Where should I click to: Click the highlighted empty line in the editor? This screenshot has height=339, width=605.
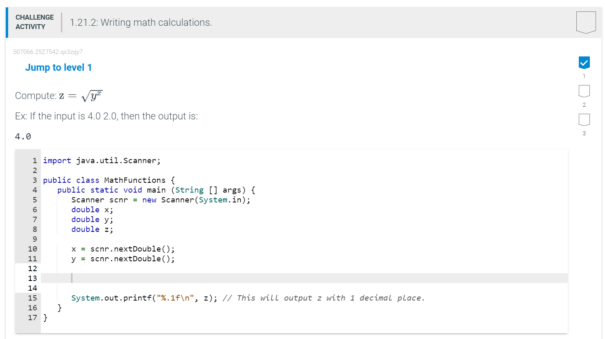click(164, 278)
